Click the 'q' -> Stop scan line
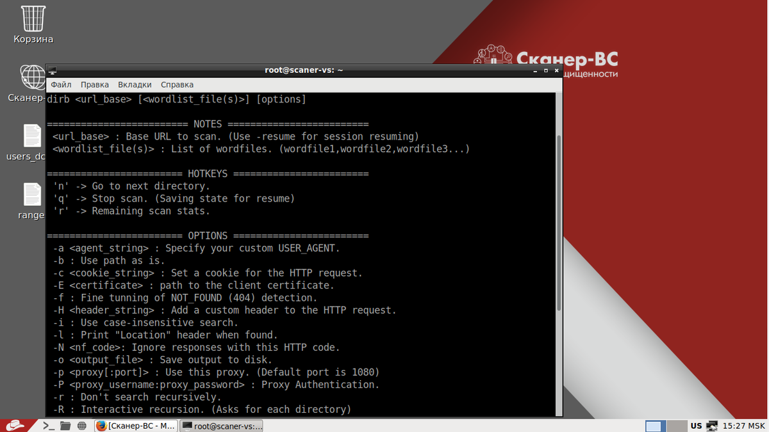The image size is (769, 432). tap(174, 198)
